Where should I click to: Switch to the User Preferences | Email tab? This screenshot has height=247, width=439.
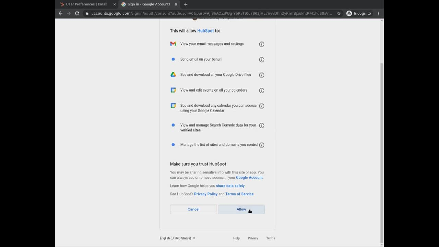[x=87, y=4]
